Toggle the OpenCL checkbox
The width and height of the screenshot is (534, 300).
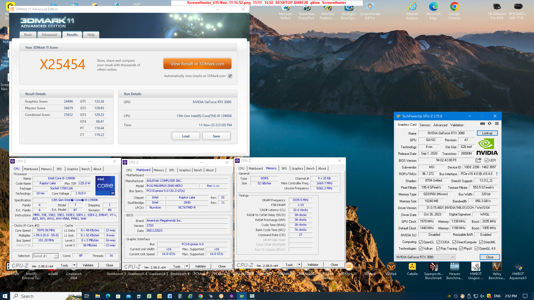pyautogui.click(x=421, y=242)
